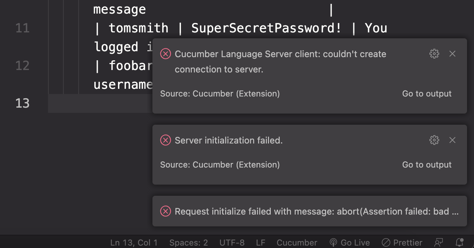This screenshot has width=474, height=248.
Task: Change file encoding by clicking UTF-8
Action: tap(232, 242)
